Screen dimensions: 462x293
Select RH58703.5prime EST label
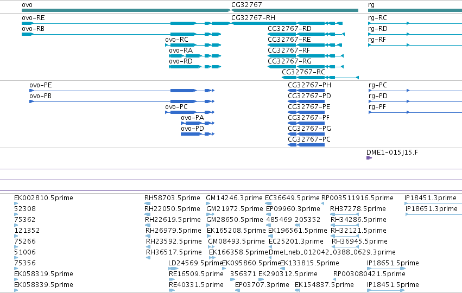(172, 198)
